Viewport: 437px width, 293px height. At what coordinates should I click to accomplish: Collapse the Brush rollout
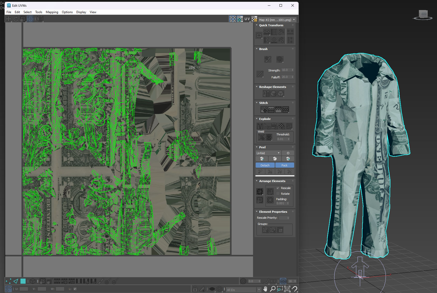coord(257,49)
